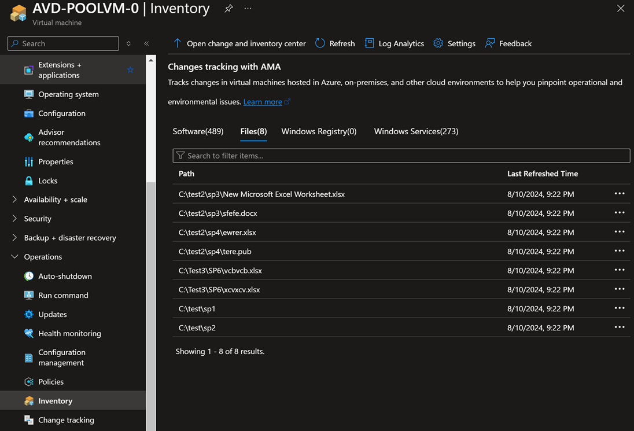The image size is (634, 431).
Task: Open the Change tracking icon
Action: point(29,419)
